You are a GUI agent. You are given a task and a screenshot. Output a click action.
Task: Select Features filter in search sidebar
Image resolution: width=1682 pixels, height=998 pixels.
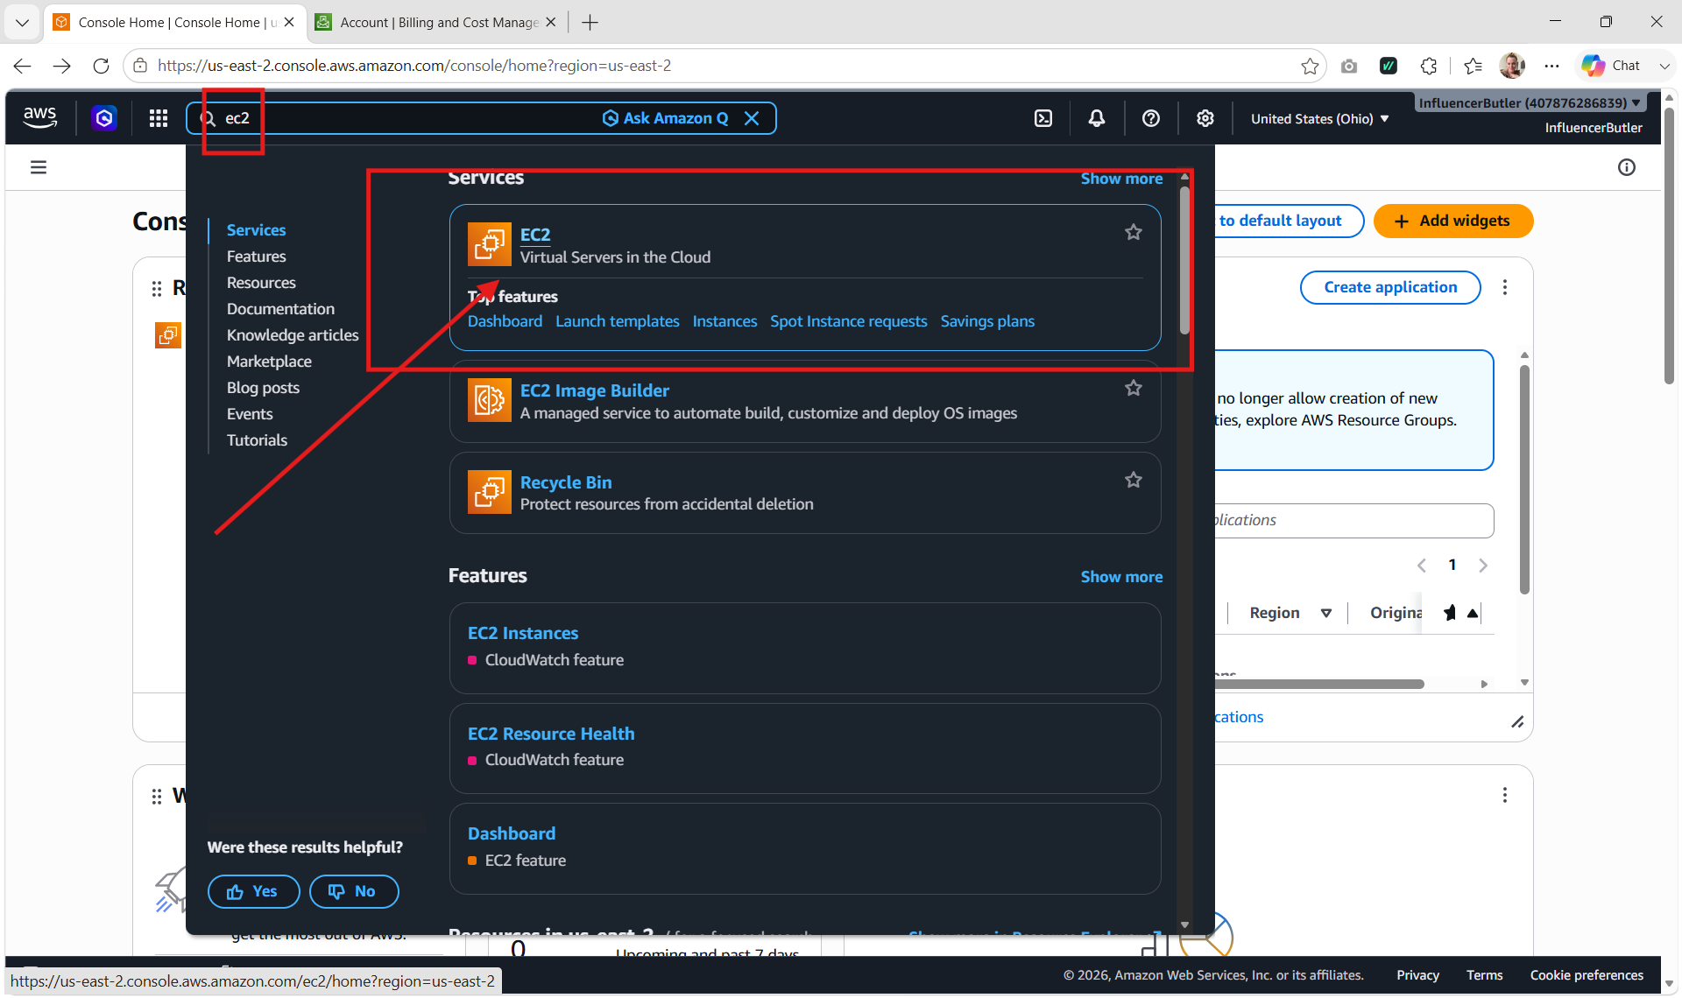click(256, 257)
